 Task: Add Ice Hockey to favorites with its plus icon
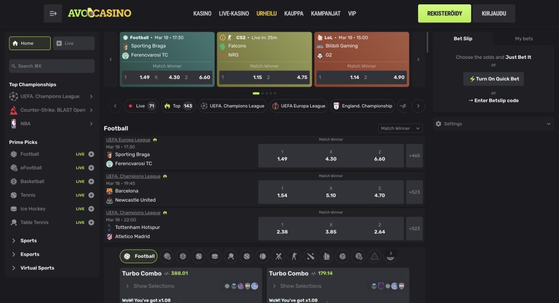click(x=91, y=209)
